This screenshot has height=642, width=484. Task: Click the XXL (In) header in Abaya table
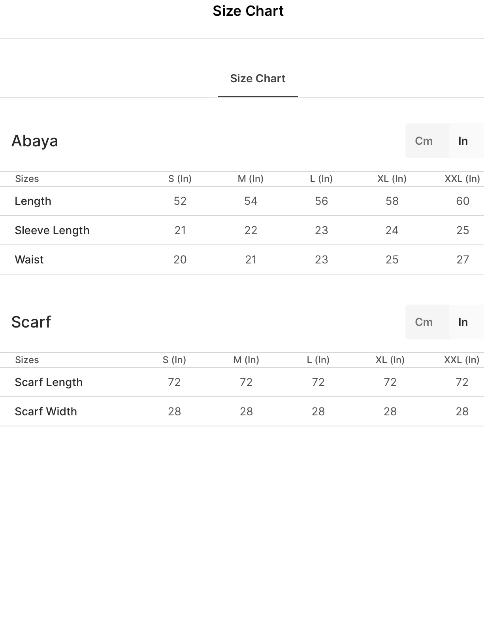tap(462, 179)
